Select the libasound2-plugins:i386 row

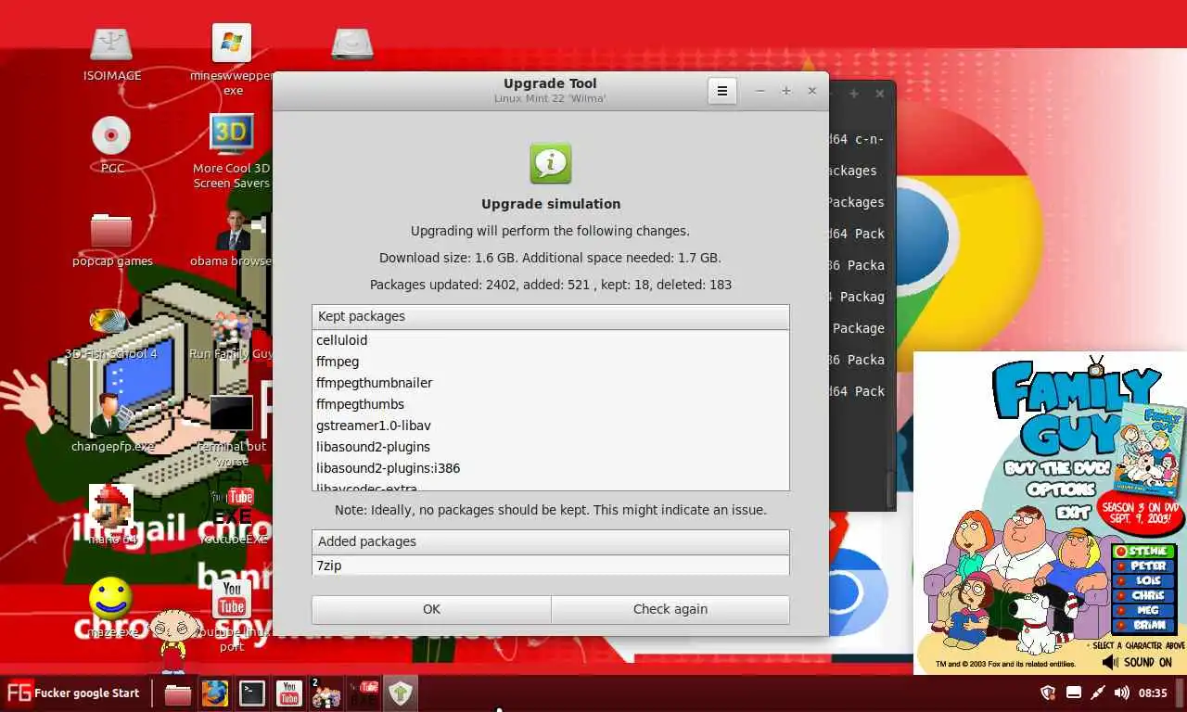pos(551,468)
